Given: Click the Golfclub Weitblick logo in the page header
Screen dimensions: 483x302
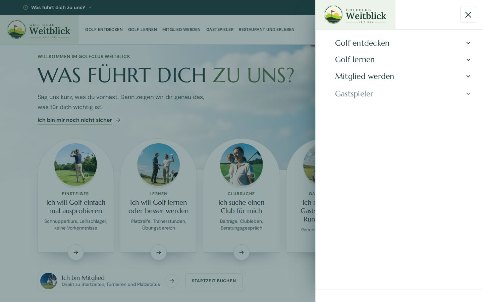Looking at the screenshot, I should pyautogui.click(x=39, y=30).
